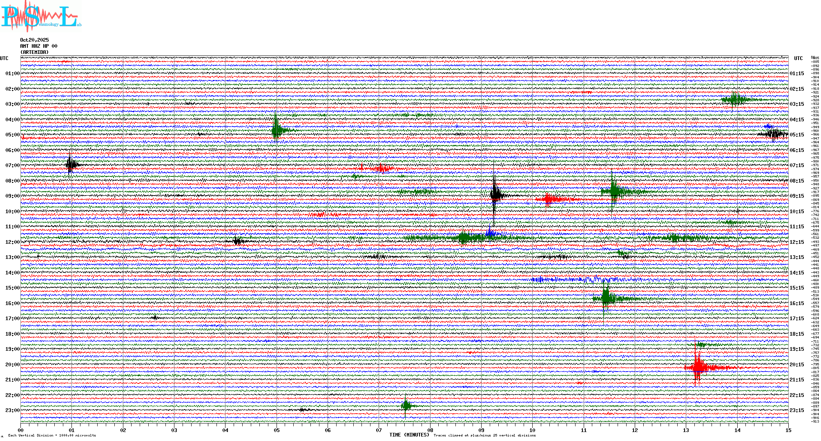Click the 20:00 hour label on left
The width and height of the screenshot is (821, 441).
(x=12, y=365)
